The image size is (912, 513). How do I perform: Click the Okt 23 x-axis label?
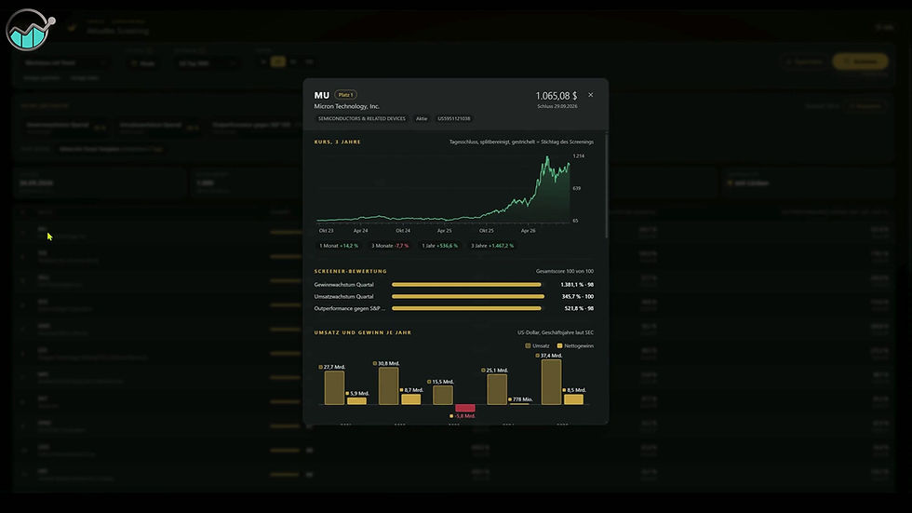(x=327, y=231)
